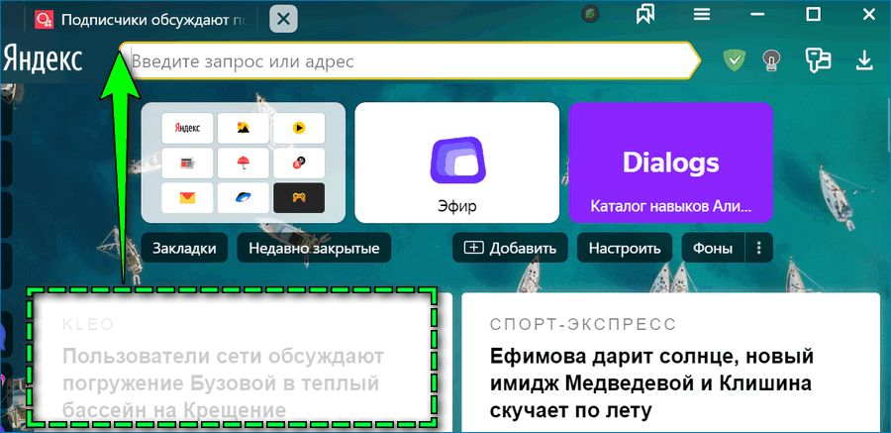Screen dimensions: 891x433
Task: Click the СПОРТ-ЭКСПРЕСС source label
Action: pyautogui.click(x=583, y=324)
